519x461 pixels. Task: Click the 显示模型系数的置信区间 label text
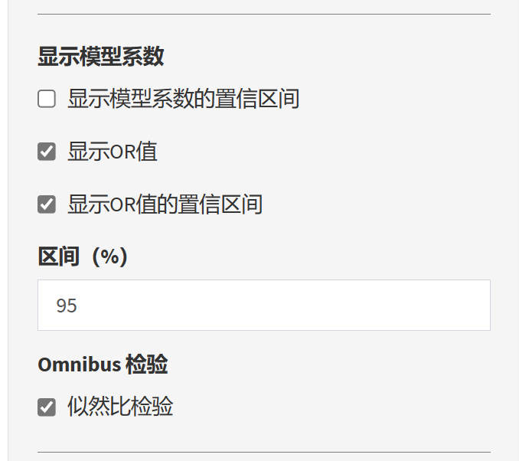tap(183, 99)
